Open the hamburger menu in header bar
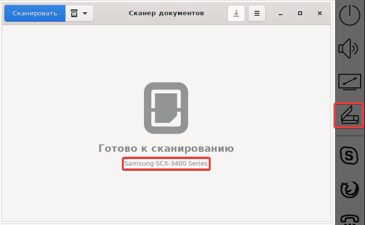This screenshot has width=365, height=225. [256, 14]
